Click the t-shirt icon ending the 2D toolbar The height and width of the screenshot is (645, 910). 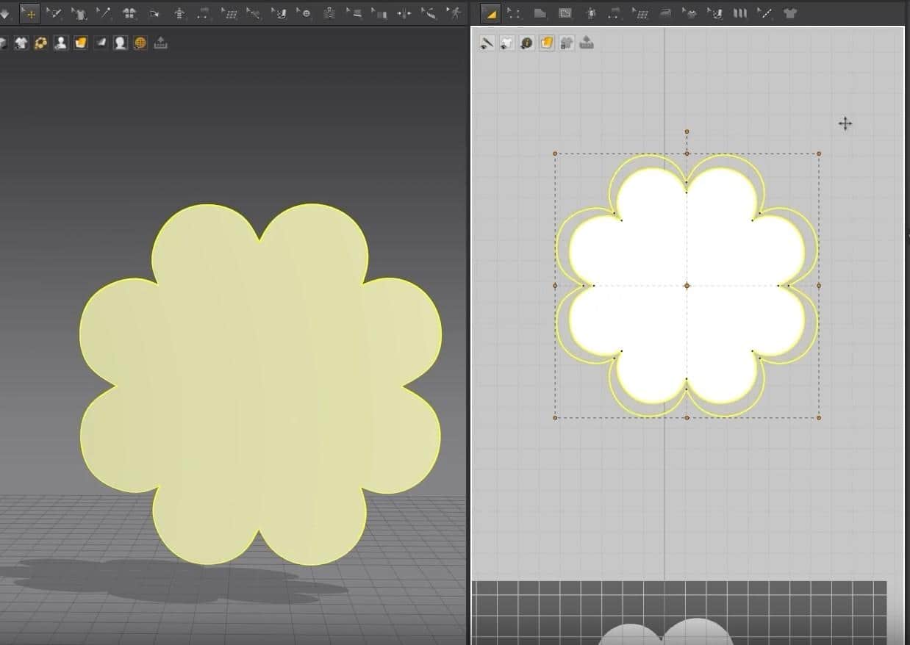790,13
